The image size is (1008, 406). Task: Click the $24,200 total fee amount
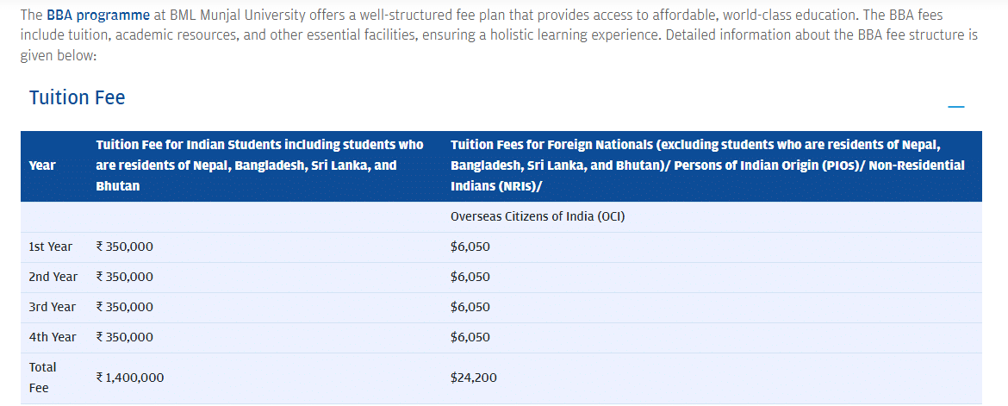pos(474,378)
